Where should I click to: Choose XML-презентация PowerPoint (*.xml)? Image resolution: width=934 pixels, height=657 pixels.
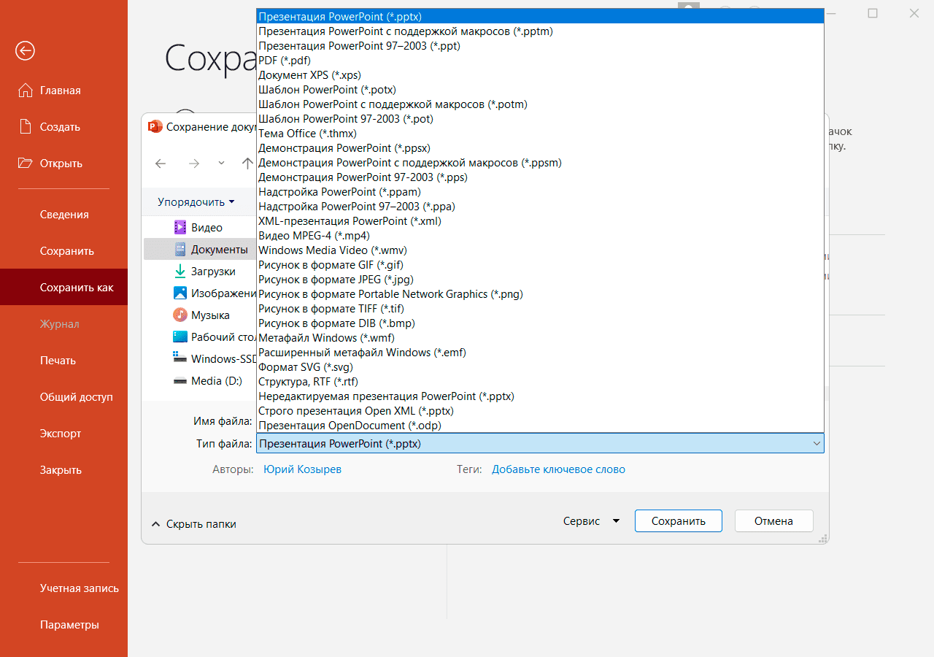click(540, 221)
